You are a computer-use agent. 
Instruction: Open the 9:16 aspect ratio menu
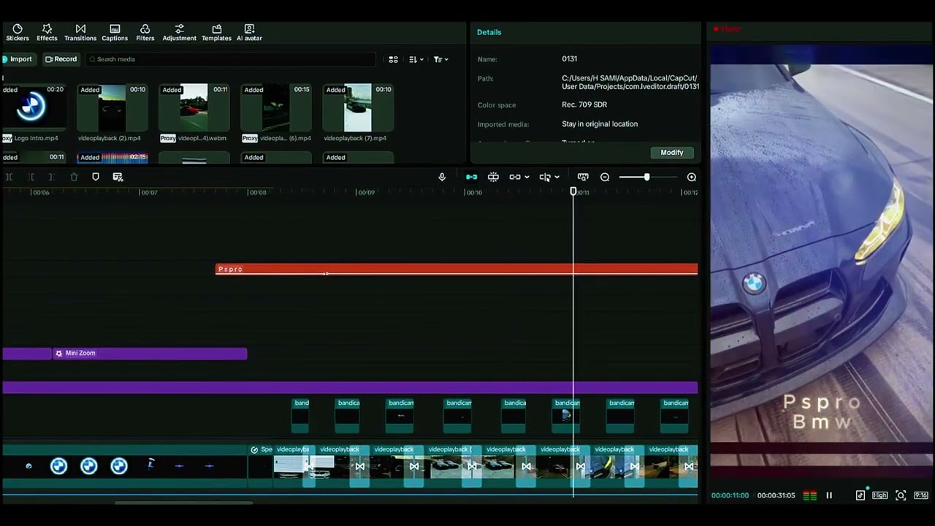click(920, 495)
